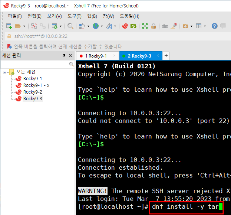
Task: Expand the layout panes dropdown arrow
Action: pyautogui.click(x=205, y=26)
